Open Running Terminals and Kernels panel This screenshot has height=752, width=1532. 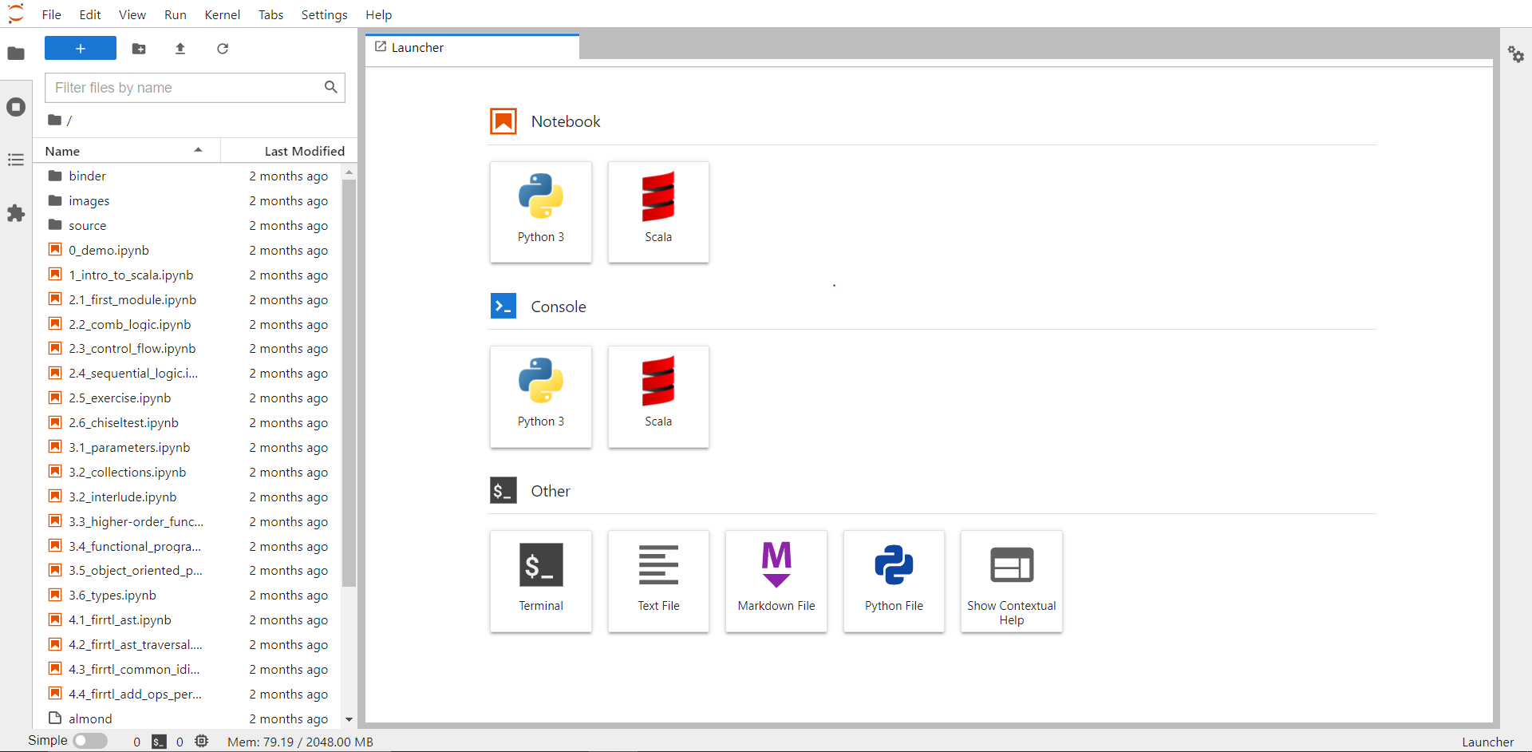(x=16, y=107)
